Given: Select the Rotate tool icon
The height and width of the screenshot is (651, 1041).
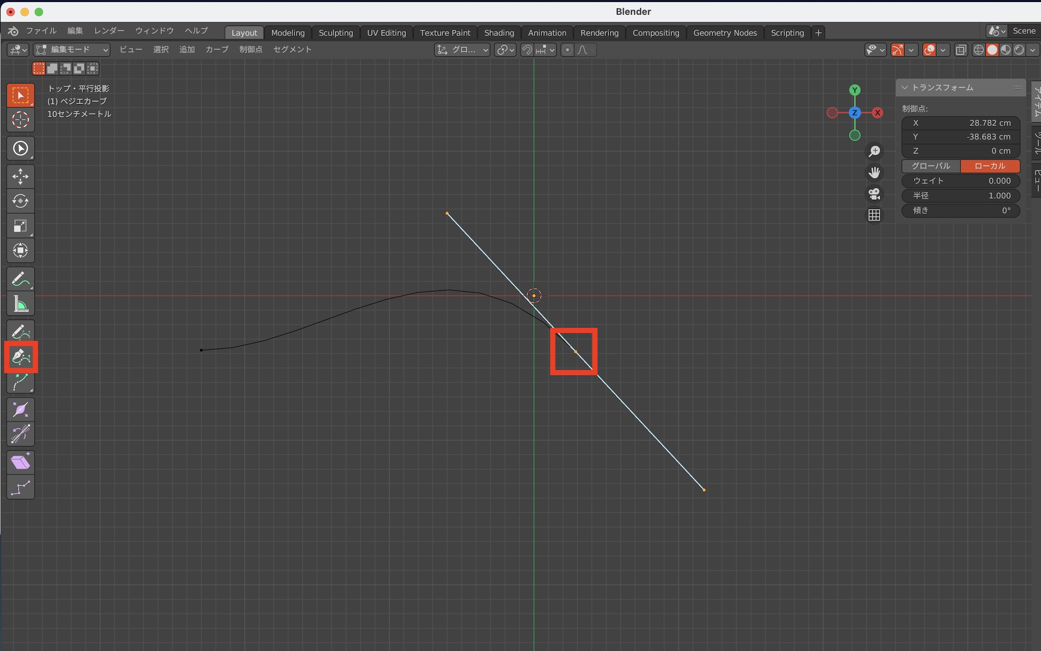Looking at the screenshot, I should pyautogui.click(x=20, y=201).
